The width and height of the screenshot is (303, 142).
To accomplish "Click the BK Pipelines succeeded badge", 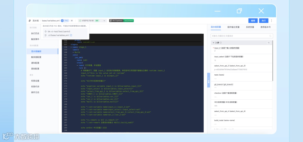I will 121,21.
